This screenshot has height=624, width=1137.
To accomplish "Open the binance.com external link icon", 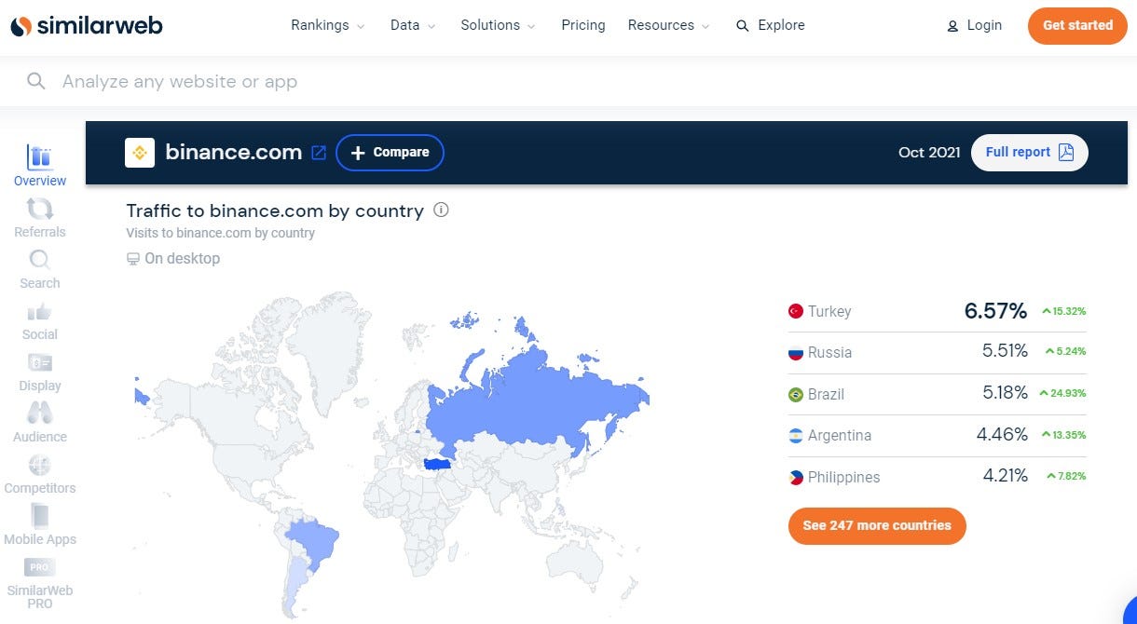I will coord(319,153).
